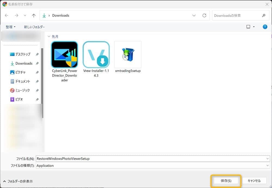This screenshot has width=272, height=188.
Task: Click the 保存 button
Action: [x=226, y=180]
